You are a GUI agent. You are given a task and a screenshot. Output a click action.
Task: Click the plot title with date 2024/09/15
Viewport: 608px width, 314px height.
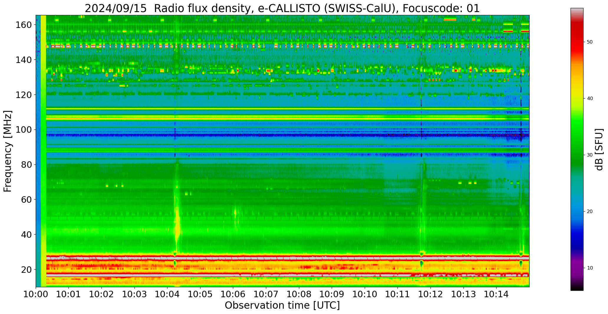click(282, 8)
